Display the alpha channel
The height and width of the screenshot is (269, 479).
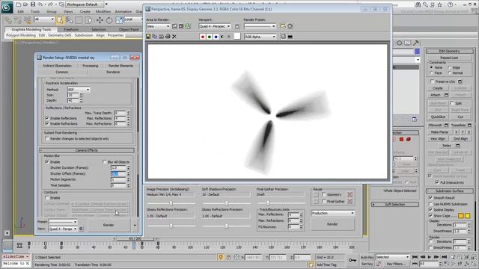pos(222,37)
